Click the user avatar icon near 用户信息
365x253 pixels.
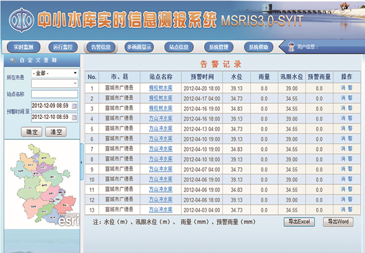click(x=291, y=47)
